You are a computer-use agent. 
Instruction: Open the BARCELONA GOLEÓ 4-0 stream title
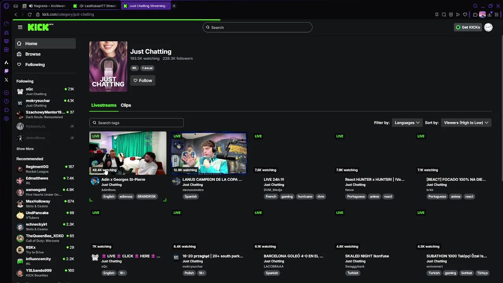pyautogui.click(x=293, y=256)
